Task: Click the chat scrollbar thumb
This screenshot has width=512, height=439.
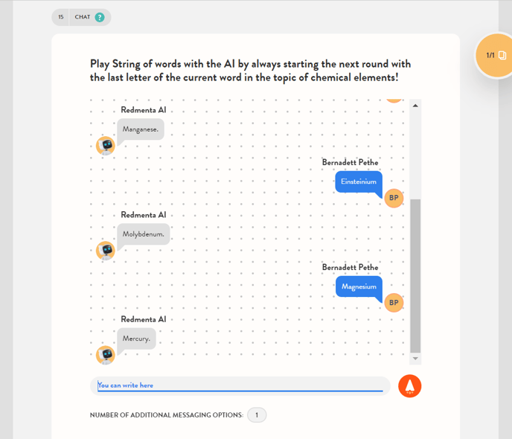Action: tap(415, 275)
